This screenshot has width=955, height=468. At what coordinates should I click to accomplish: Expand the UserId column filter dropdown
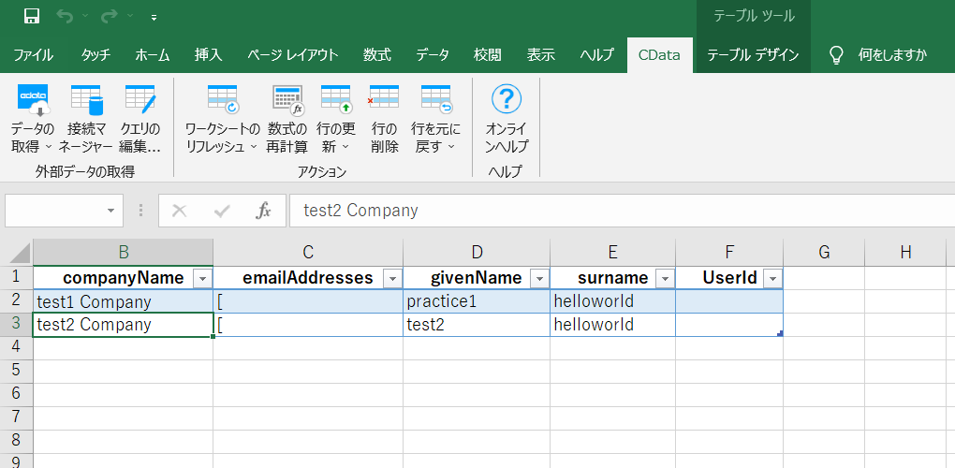coord(772,279)
